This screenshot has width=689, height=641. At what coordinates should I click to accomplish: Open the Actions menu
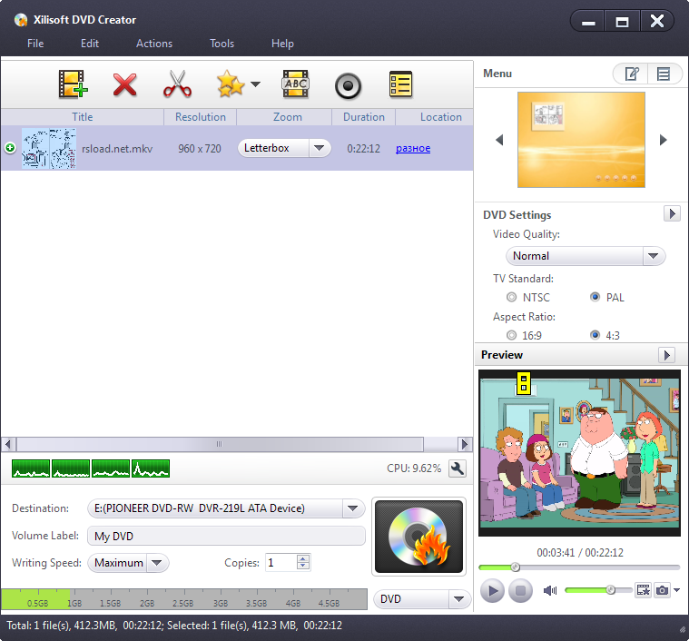coord(154,44)
